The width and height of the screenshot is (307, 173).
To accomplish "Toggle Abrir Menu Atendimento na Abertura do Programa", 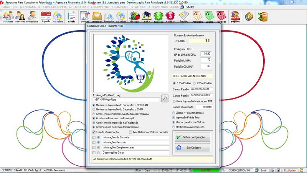I will click(94, 114).
